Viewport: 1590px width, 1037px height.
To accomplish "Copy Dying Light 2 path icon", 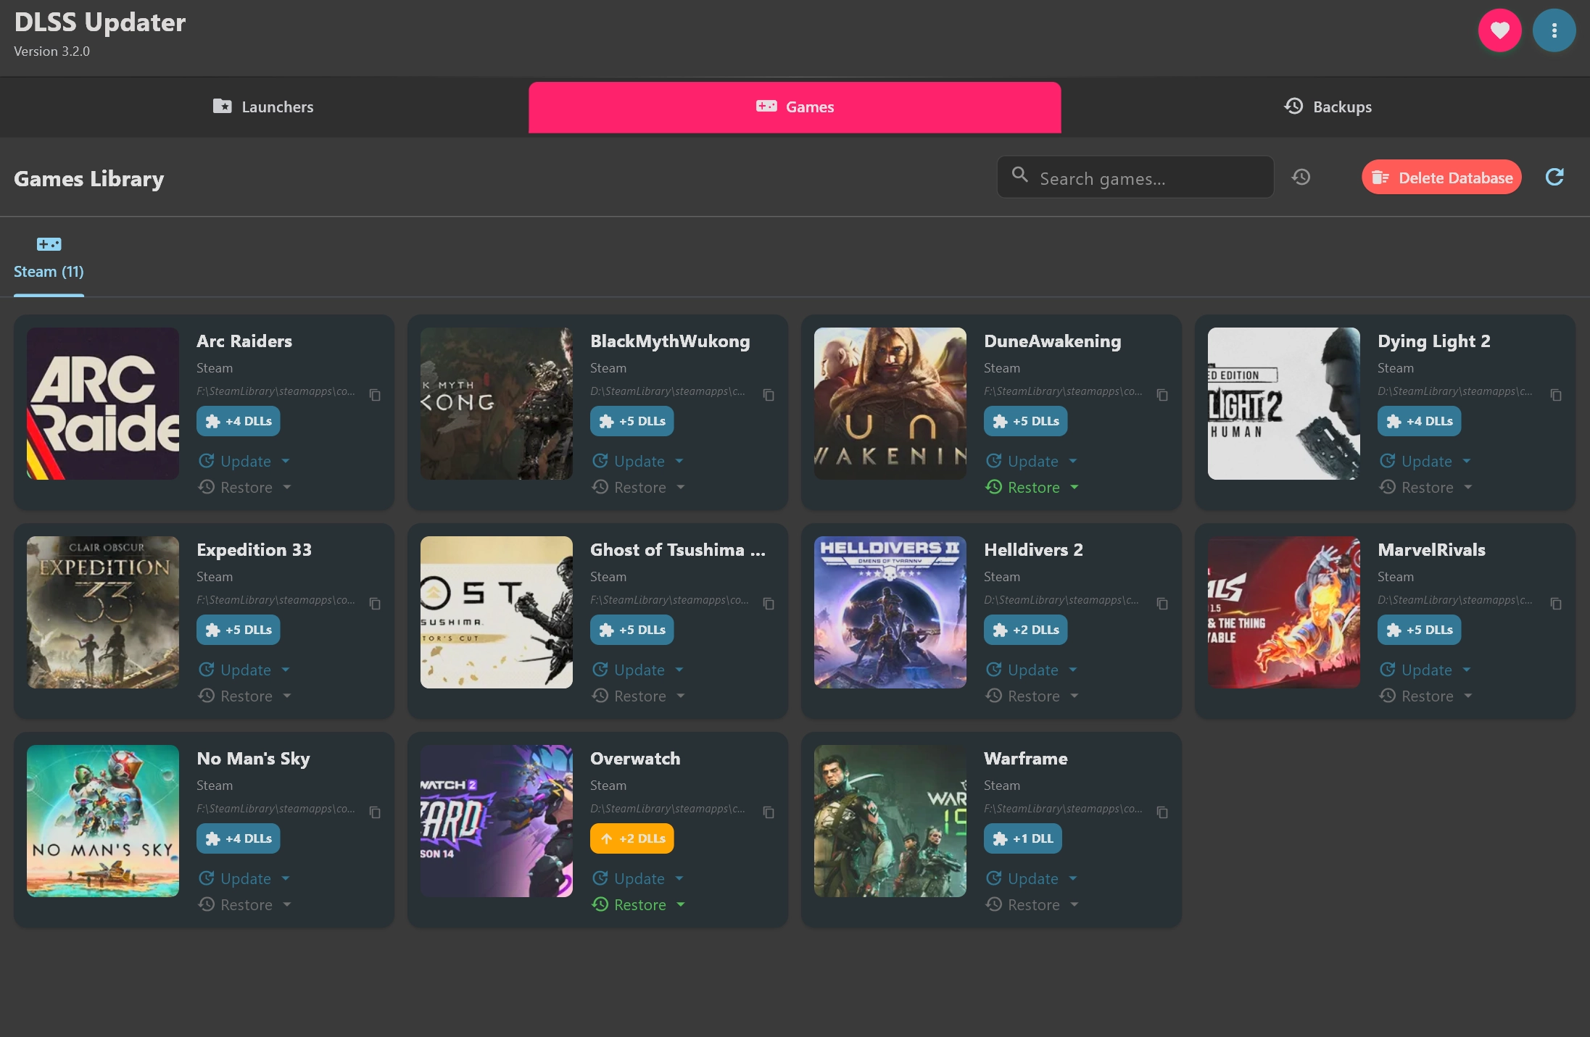I will (1556, 395).
